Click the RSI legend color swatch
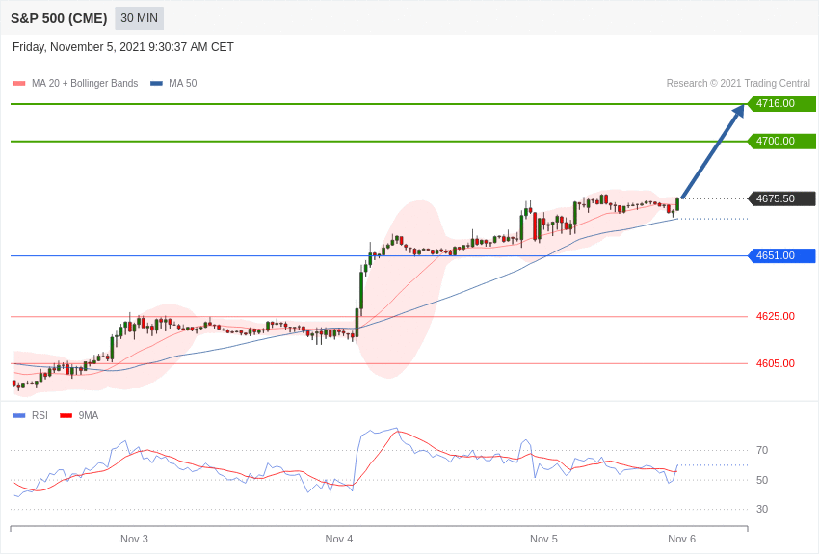Viewport: 819px width, 555px height. point(19,415)
